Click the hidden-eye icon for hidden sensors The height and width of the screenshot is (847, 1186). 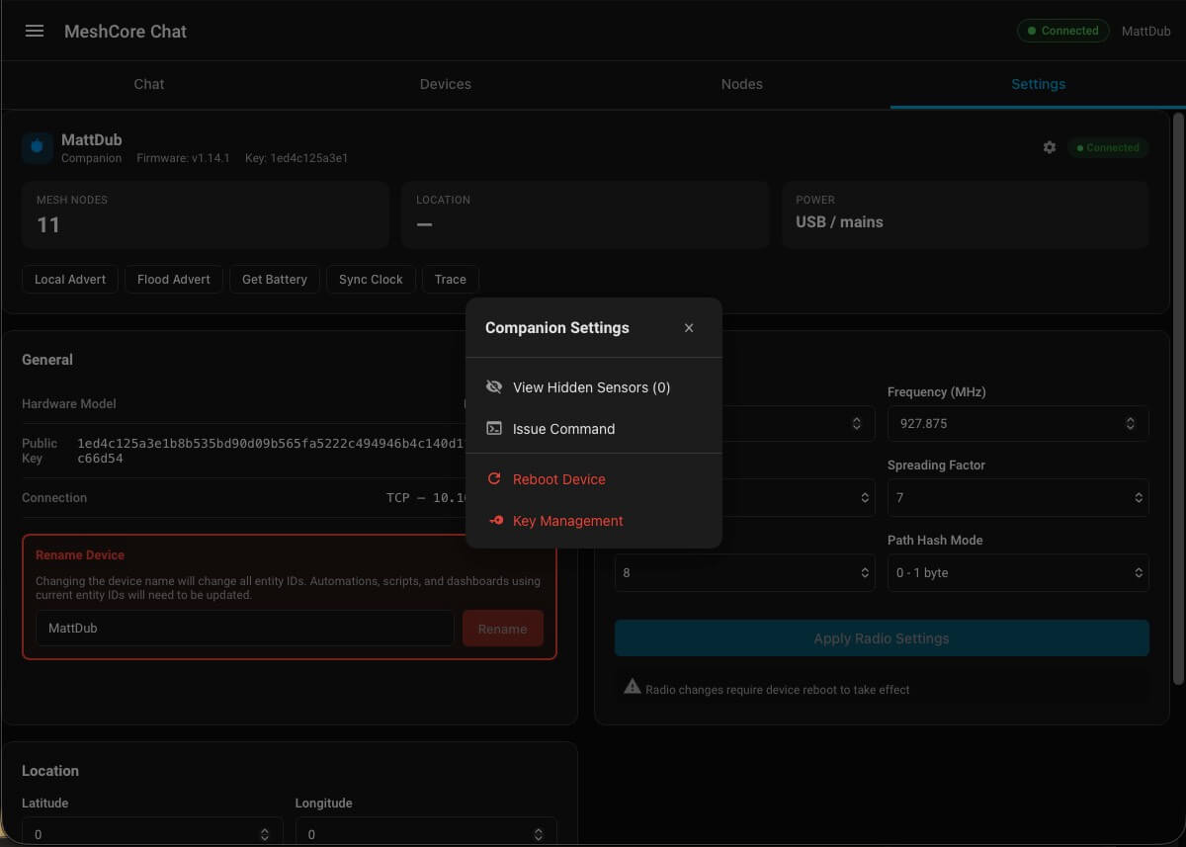coord(494,387)
